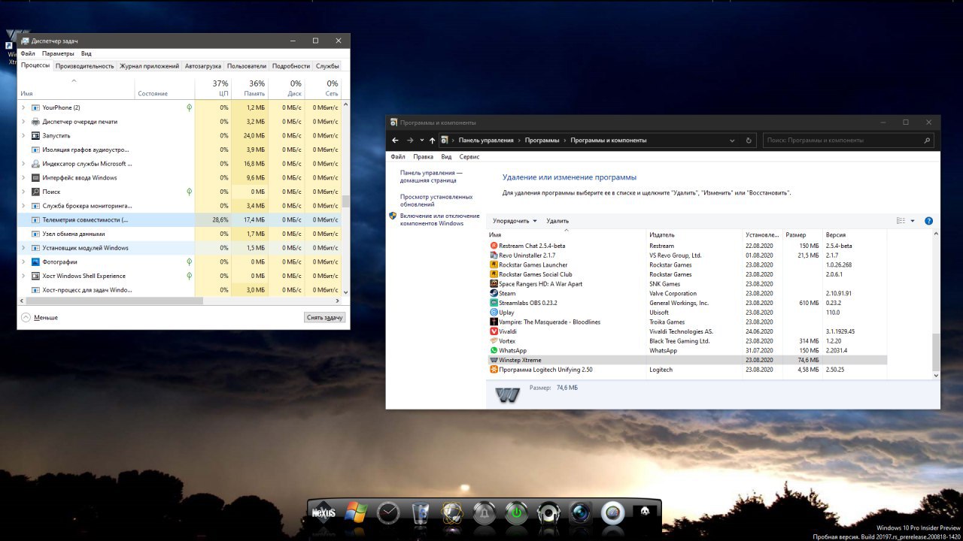Open the Windows flag icon in dock
963x541 pixels.
356,513
